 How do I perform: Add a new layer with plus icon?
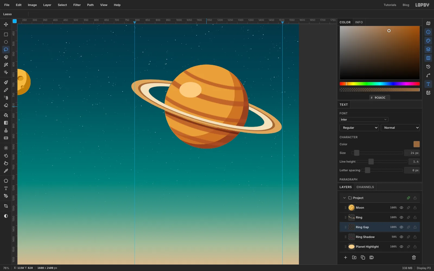pos(346,257)
